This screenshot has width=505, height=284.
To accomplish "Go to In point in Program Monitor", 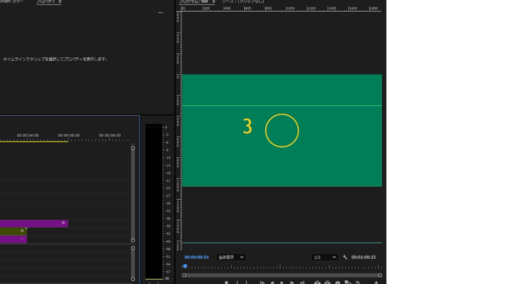I will 262,283.
